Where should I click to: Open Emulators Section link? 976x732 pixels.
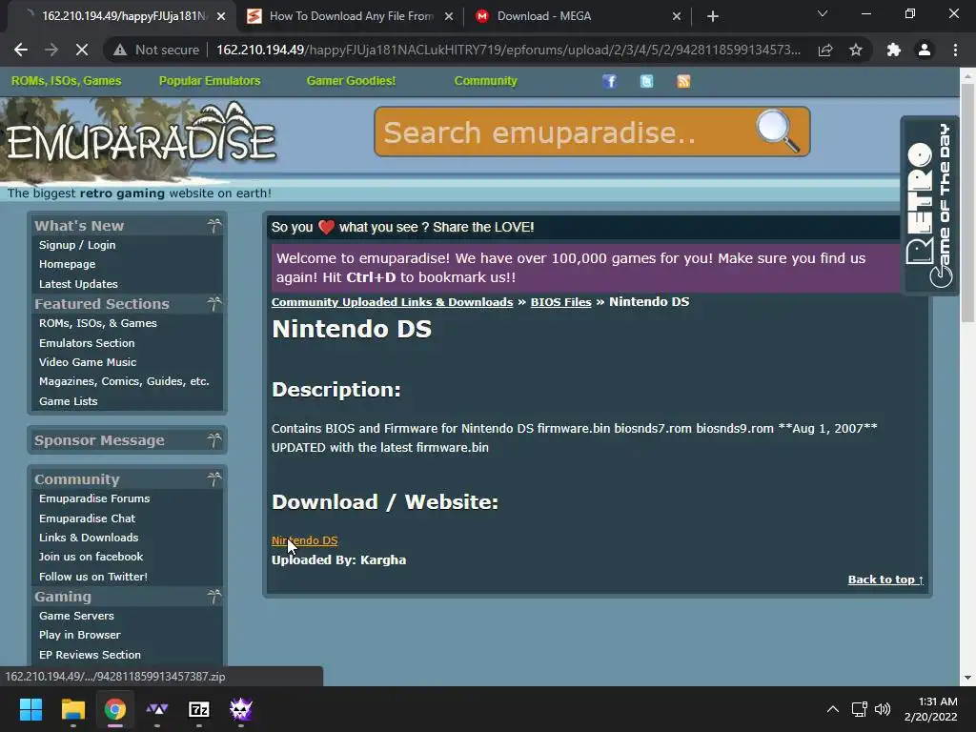tap(87, 343)
